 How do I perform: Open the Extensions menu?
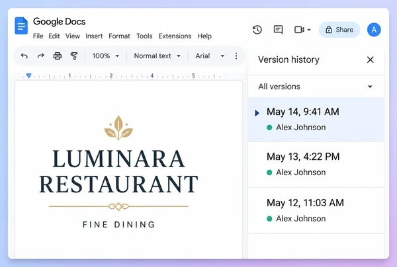[175, 36]
